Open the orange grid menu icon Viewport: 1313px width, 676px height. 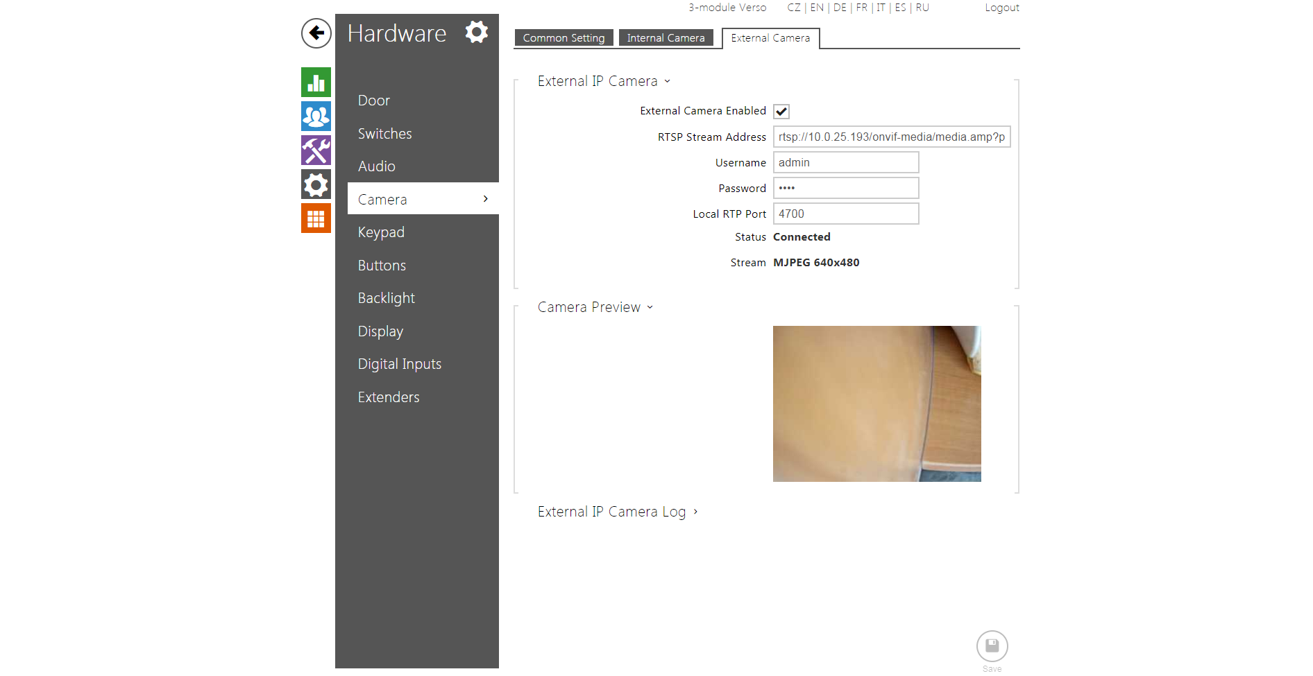[316, 218]
